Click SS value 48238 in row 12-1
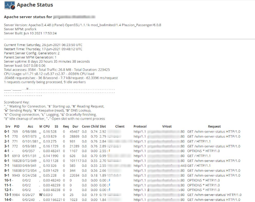The width and height of the screenshot is (255, 202). [x=56, y=190]
